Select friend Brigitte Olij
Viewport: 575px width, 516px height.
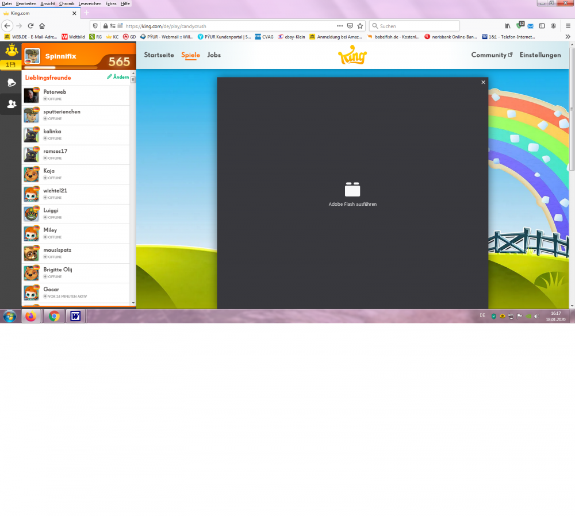76,274
